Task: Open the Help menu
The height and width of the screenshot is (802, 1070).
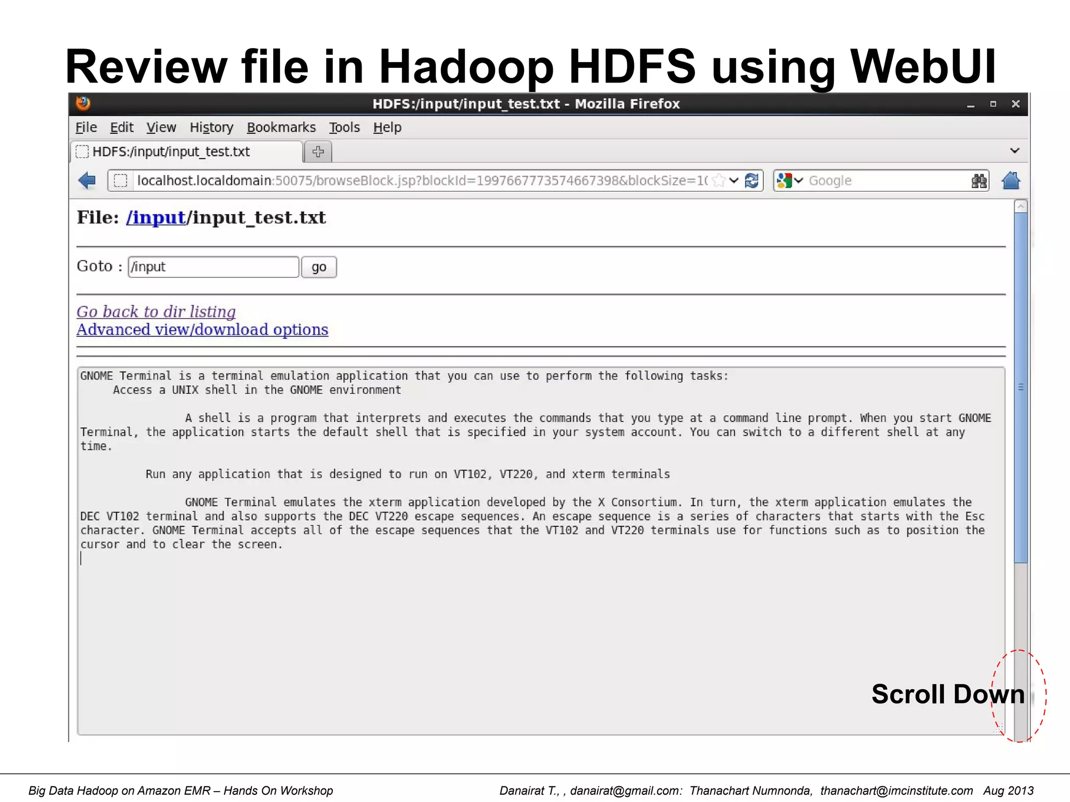Action: 387,127
